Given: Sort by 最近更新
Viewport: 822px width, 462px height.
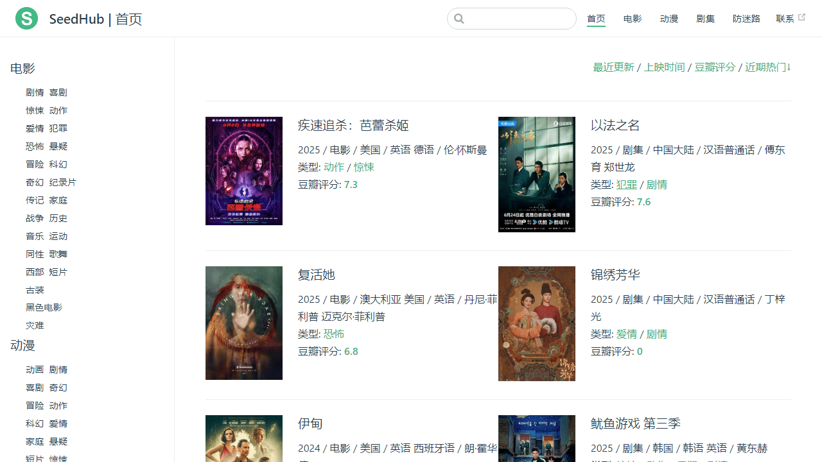Looking at the screenshot, I should pyautogui.click(x=613, y=67).
